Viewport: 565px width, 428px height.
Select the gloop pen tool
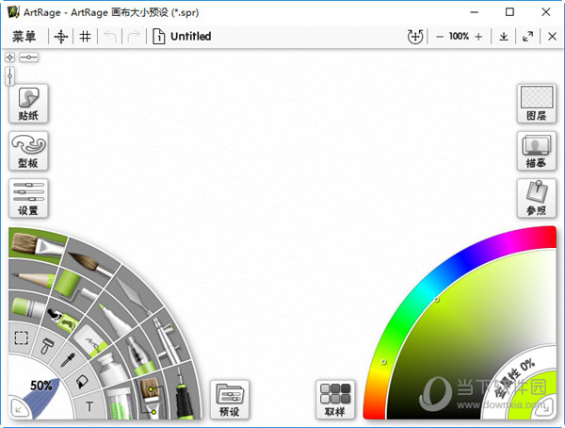(x=138, y=357)
